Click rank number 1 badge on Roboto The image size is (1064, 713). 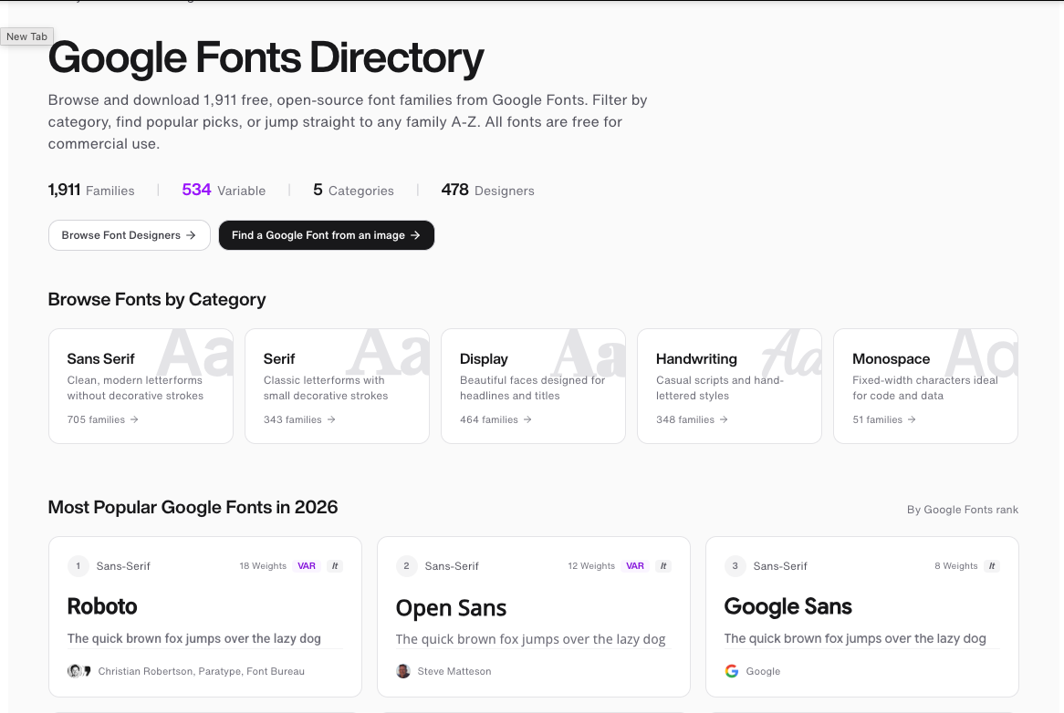tap(78, 566)
